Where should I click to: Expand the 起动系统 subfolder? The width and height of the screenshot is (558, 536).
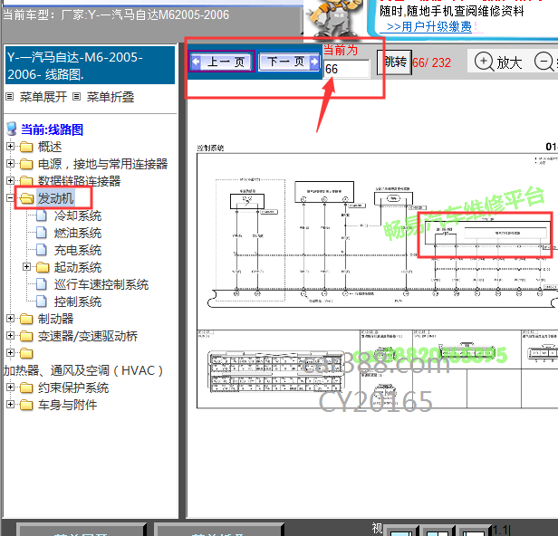click(26, 267)
